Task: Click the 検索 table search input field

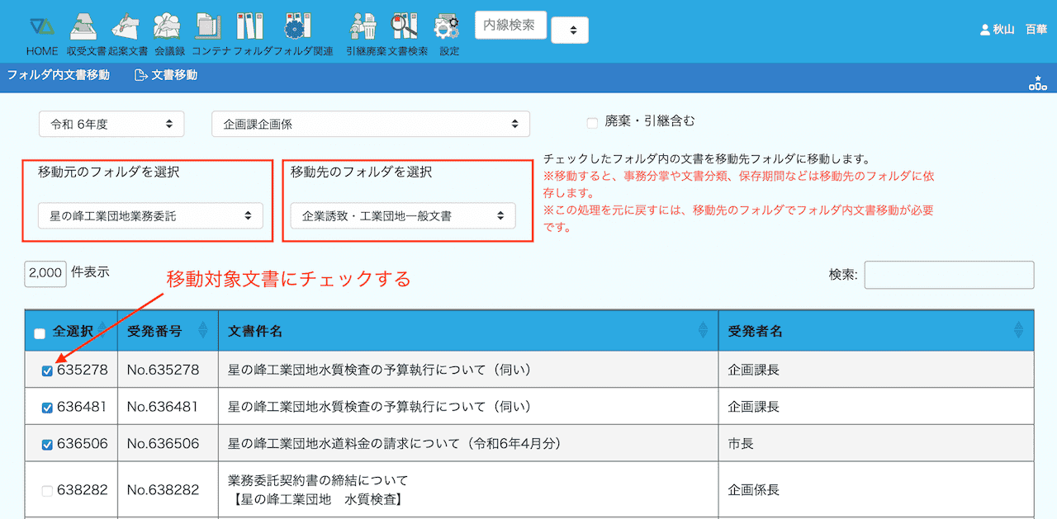Action: [949, 276]
